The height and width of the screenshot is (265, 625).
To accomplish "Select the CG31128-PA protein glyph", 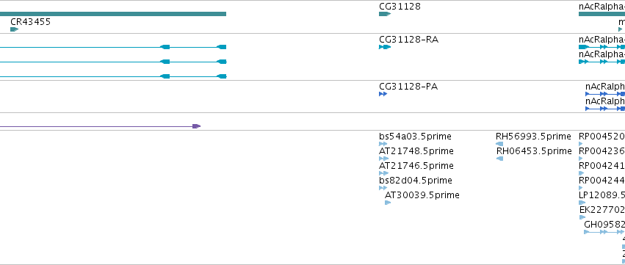I will [x=383, y=94].
